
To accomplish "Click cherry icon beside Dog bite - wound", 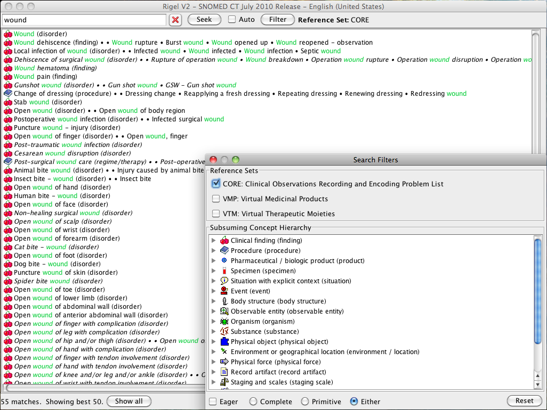I will 8,264.
